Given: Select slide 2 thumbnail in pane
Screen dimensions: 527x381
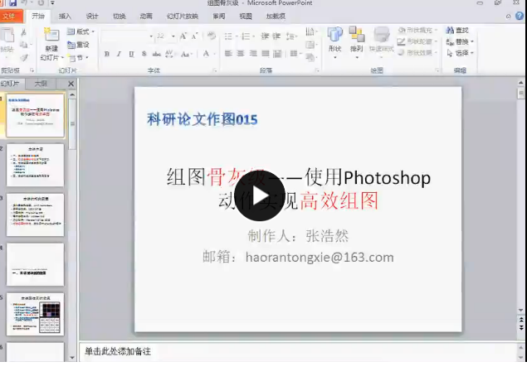Looking at the screenshot, I should (x=35, y=165).
